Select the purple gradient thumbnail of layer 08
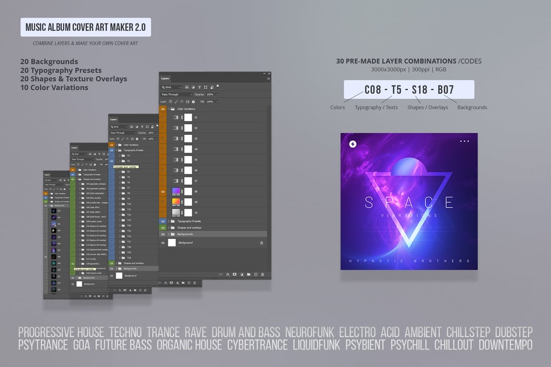 point(176,191)
